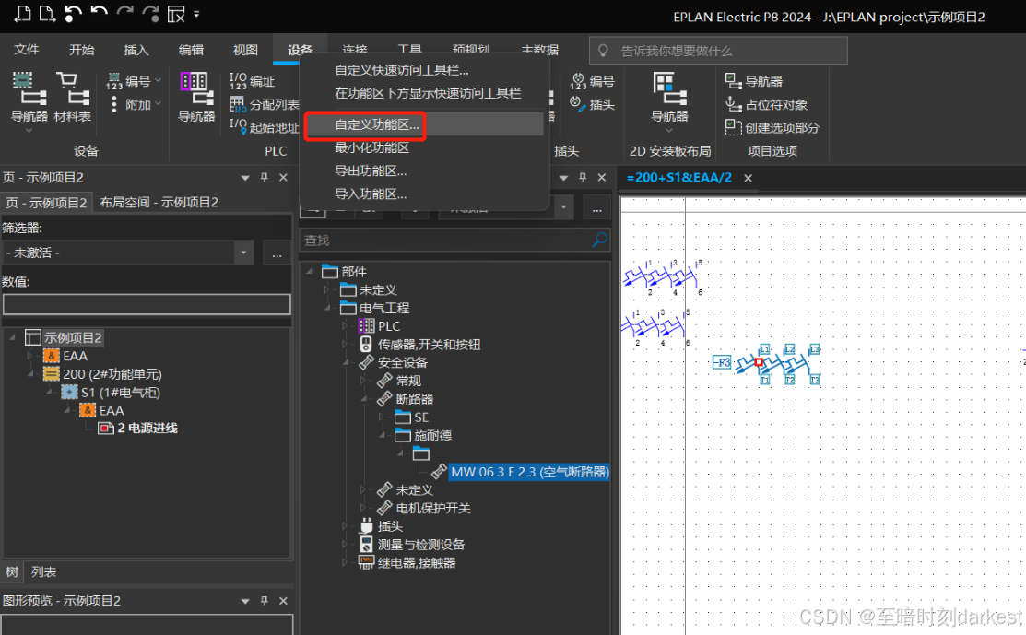The image size is (1026, 635).
Task: Collapse the 断路器 node
Action: click(364, 398)
